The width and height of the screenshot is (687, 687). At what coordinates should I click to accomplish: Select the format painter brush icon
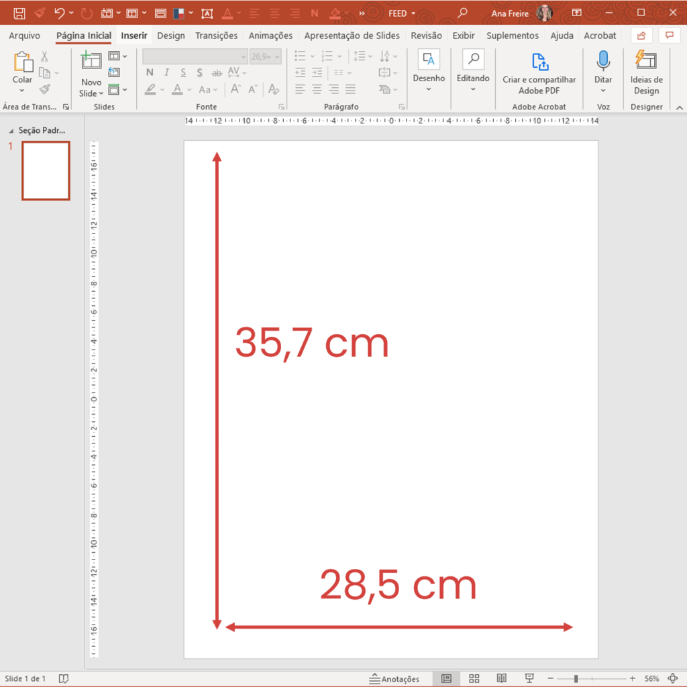(45, 89)
